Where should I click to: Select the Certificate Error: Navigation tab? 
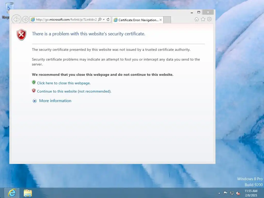tap(138, 20)
